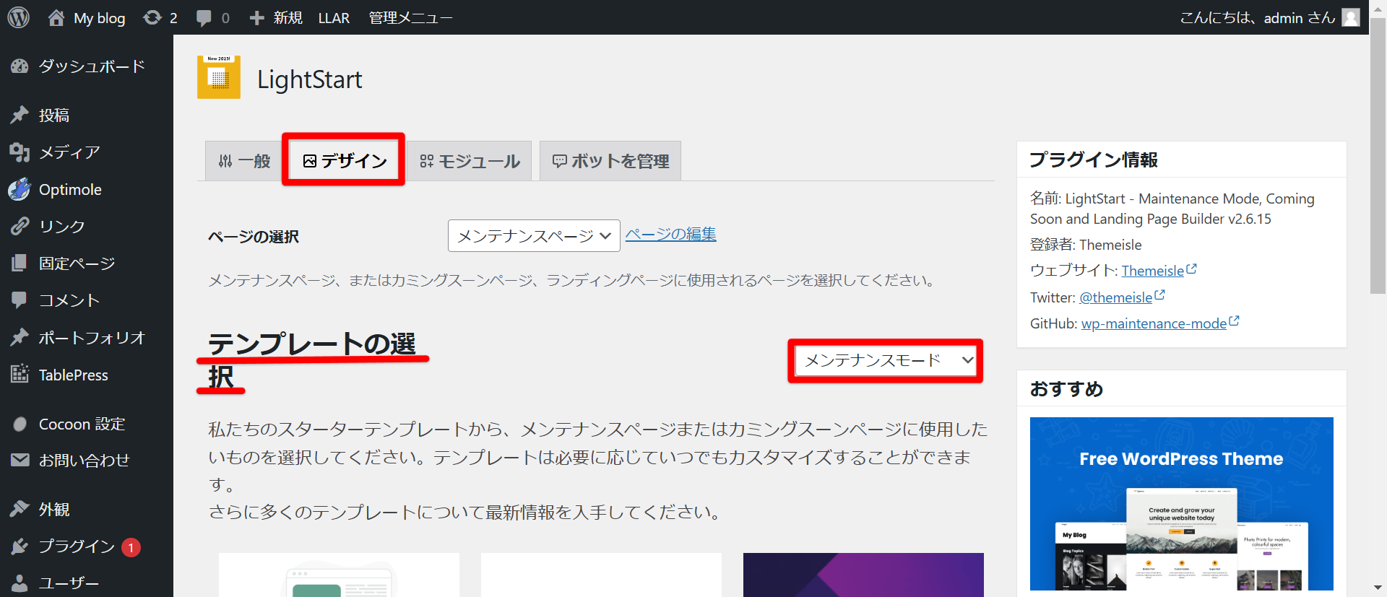
Task: Switch to デザイン tab
Action: pos(345,160)
